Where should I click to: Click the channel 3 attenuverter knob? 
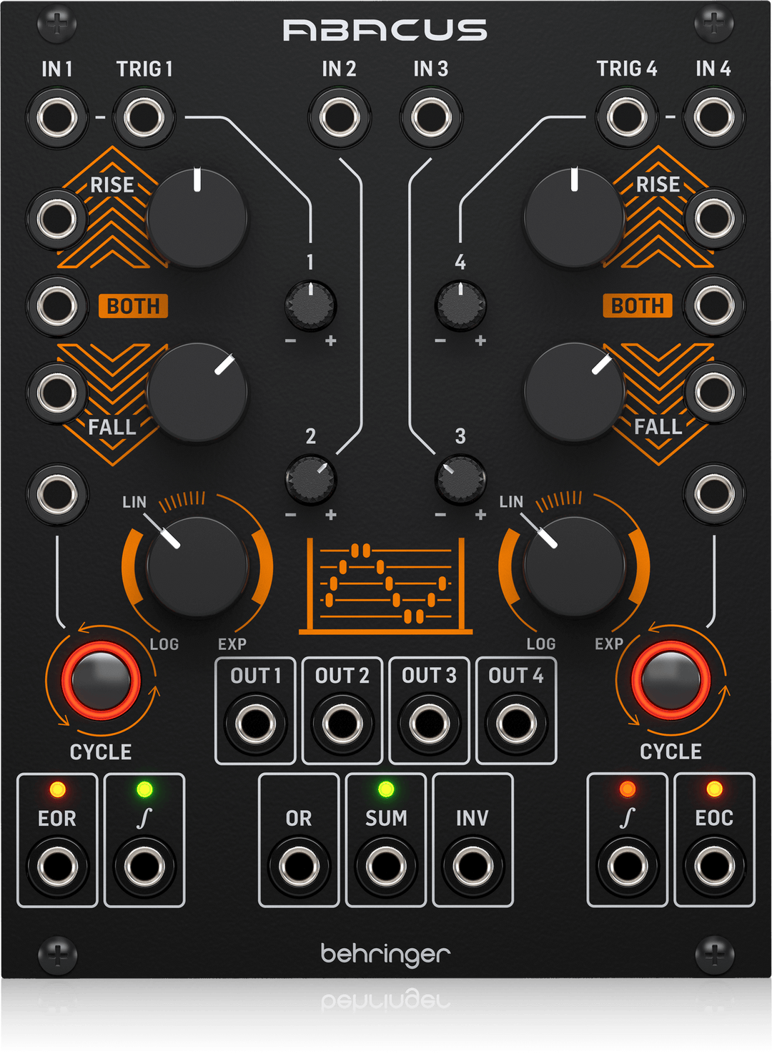coord(460,480)
